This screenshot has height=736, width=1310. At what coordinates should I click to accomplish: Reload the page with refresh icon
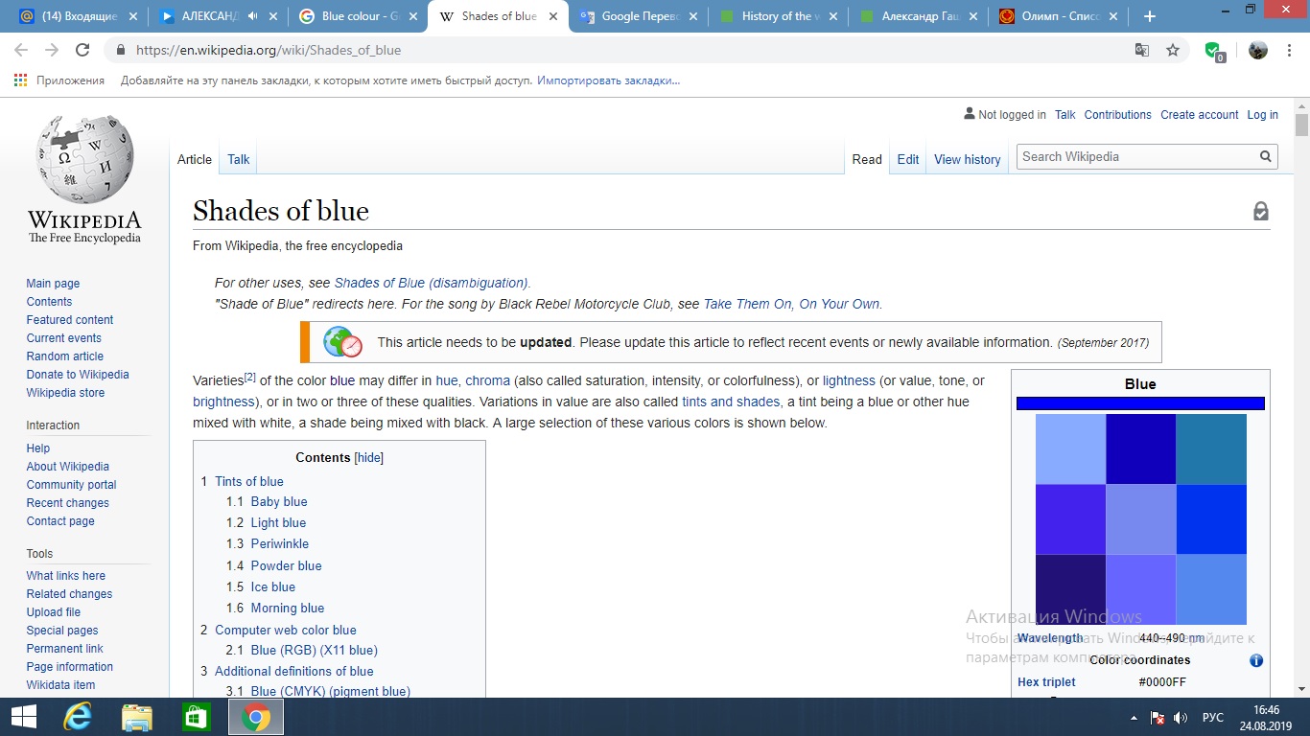click(82, 50)
